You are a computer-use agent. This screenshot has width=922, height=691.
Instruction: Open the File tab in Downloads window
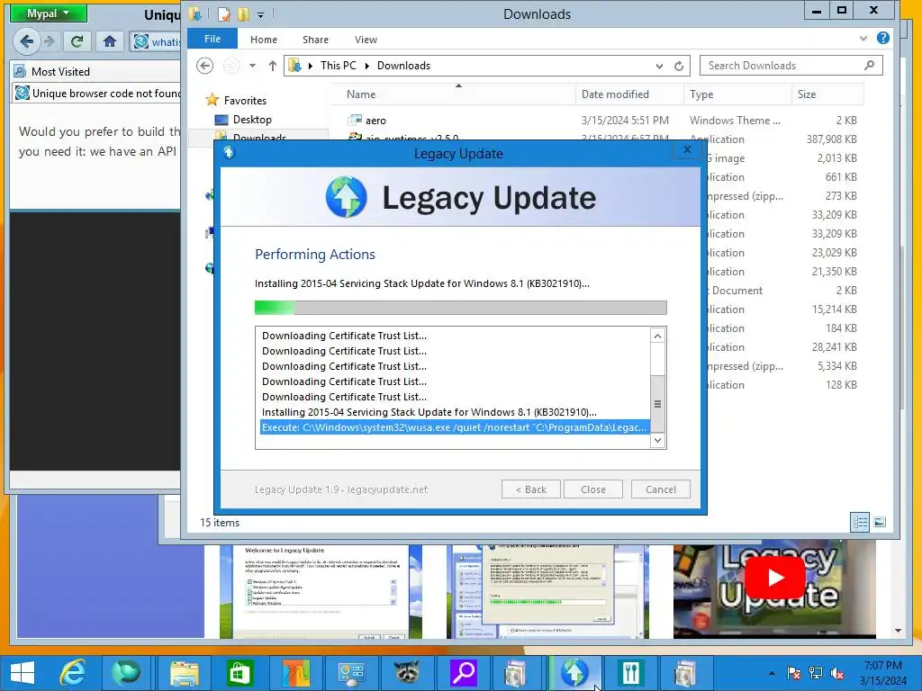(212, 39)
